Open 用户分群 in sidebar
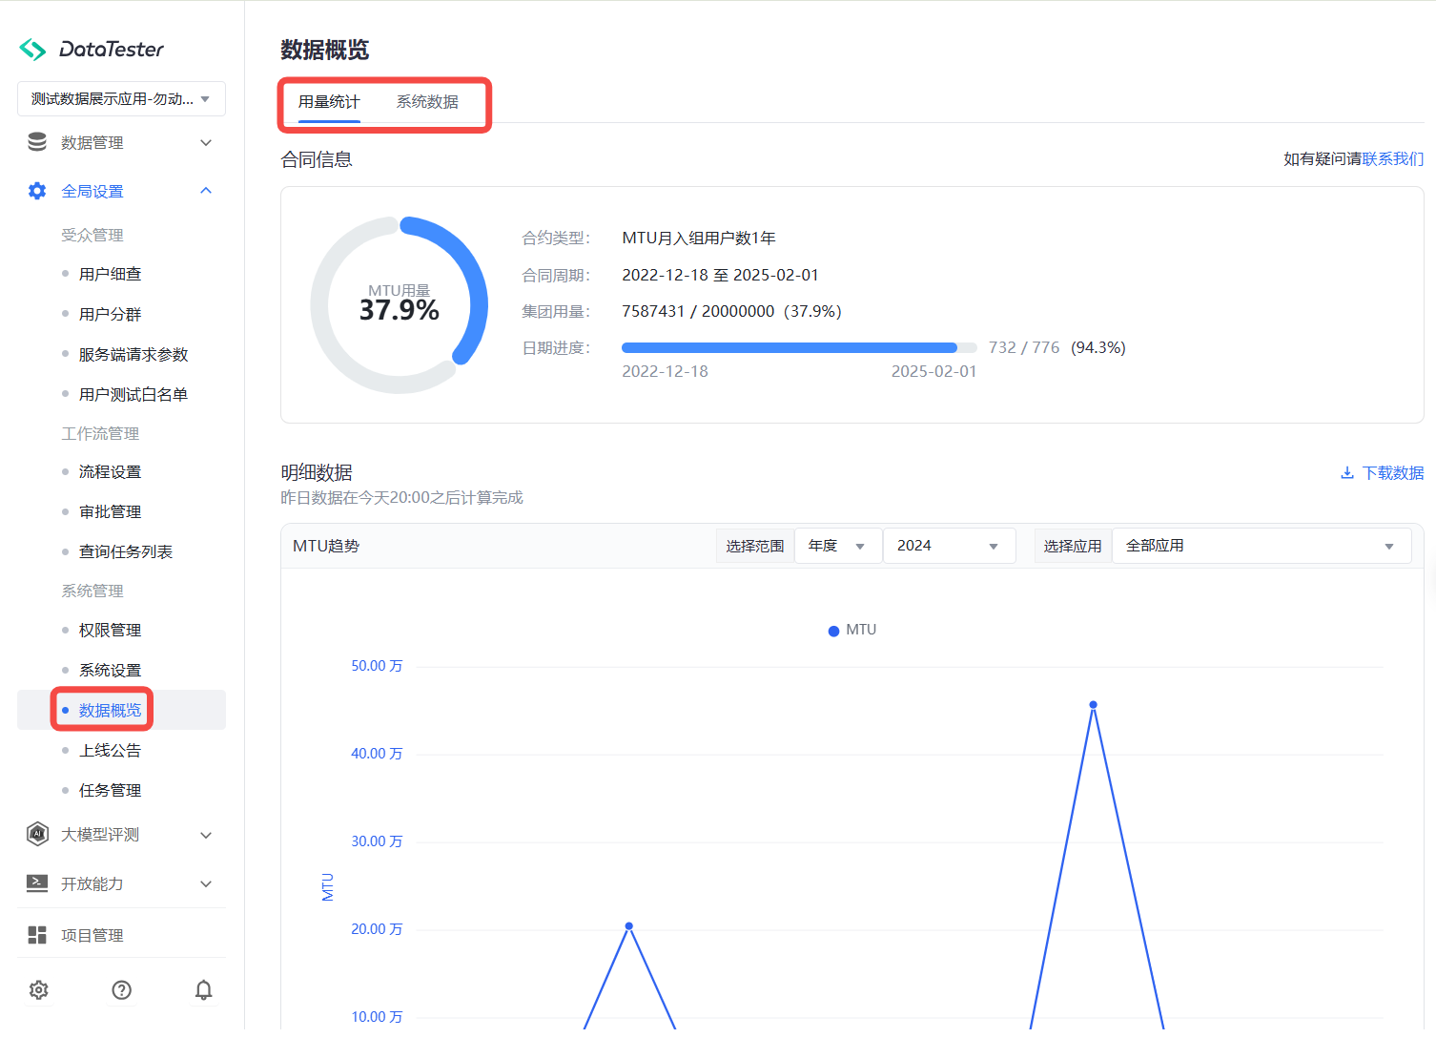This screenshot has height=1038, width=1436. coord(110,314)
